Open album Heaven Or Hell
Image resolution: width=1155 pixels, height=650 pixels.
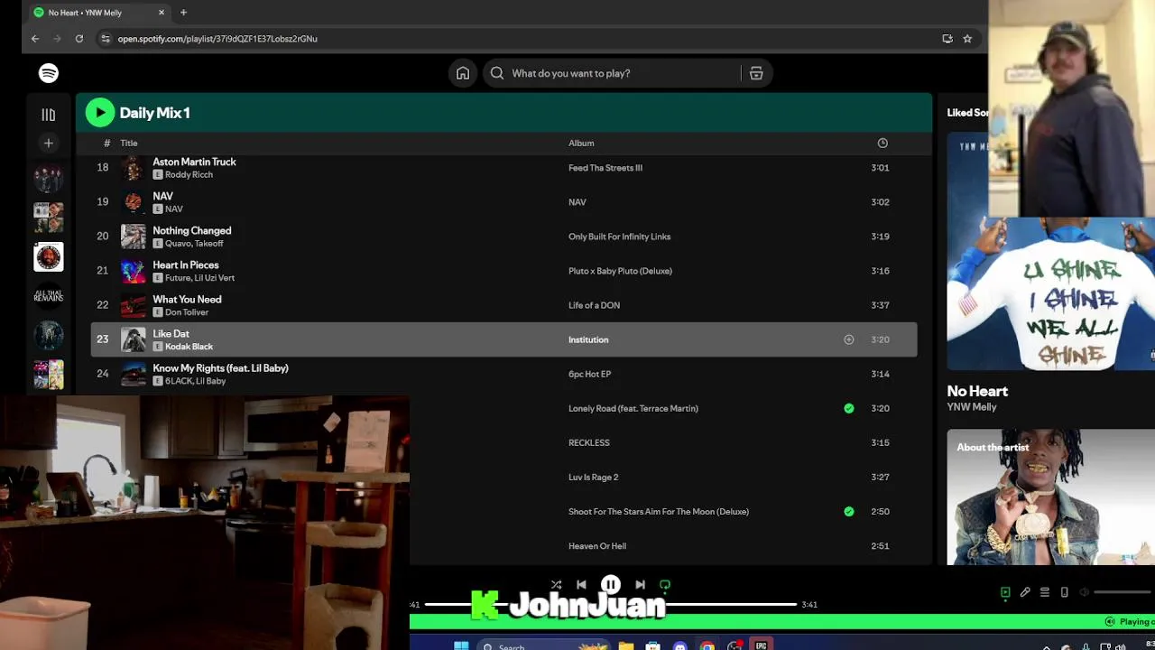pyautogui.click(x=597, y=545)
